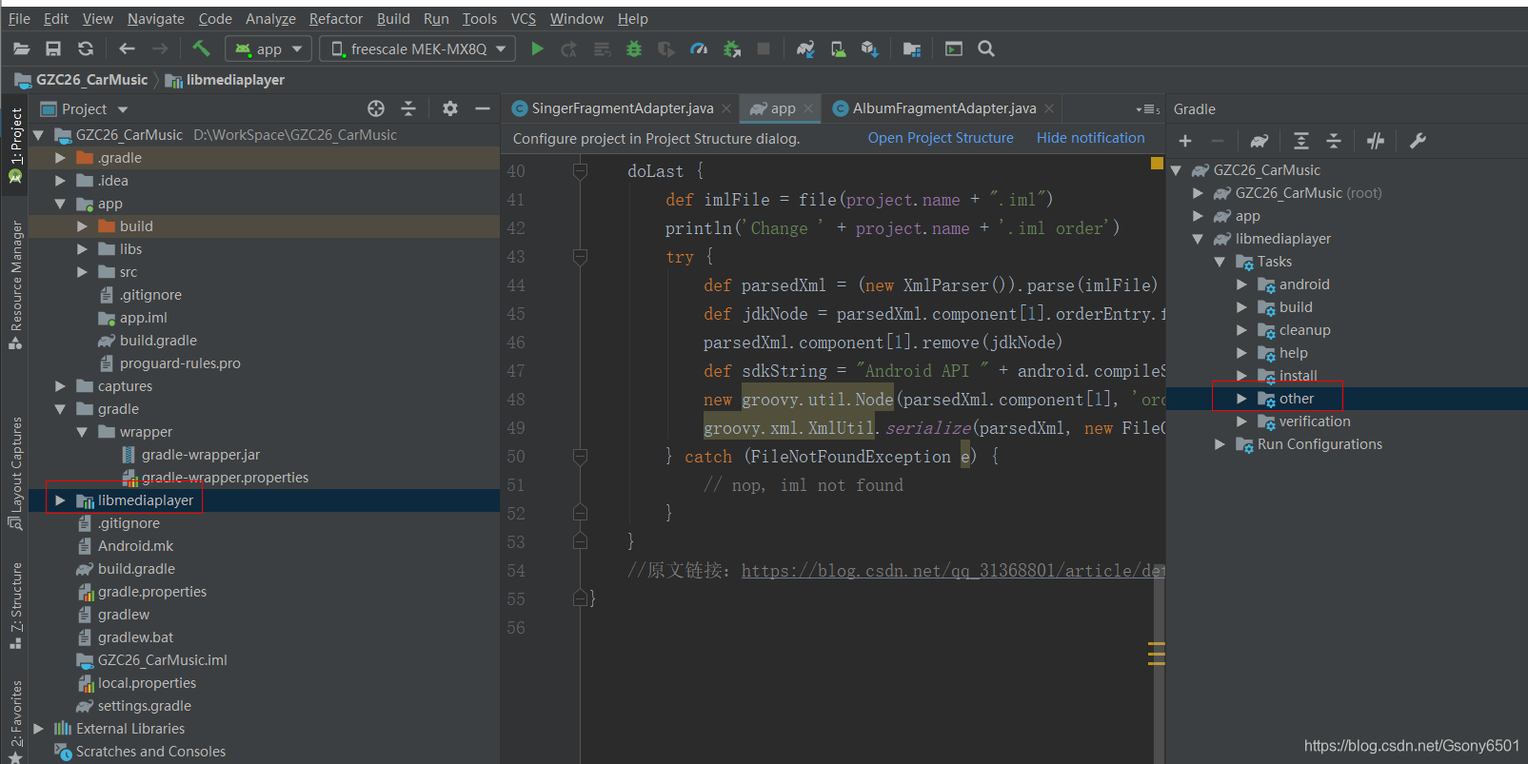The height and width of the screenshot is (764, 1528).
Task: Open the freescale MEK-MX8Q device dropdown
Action: (x=417, y=49)
